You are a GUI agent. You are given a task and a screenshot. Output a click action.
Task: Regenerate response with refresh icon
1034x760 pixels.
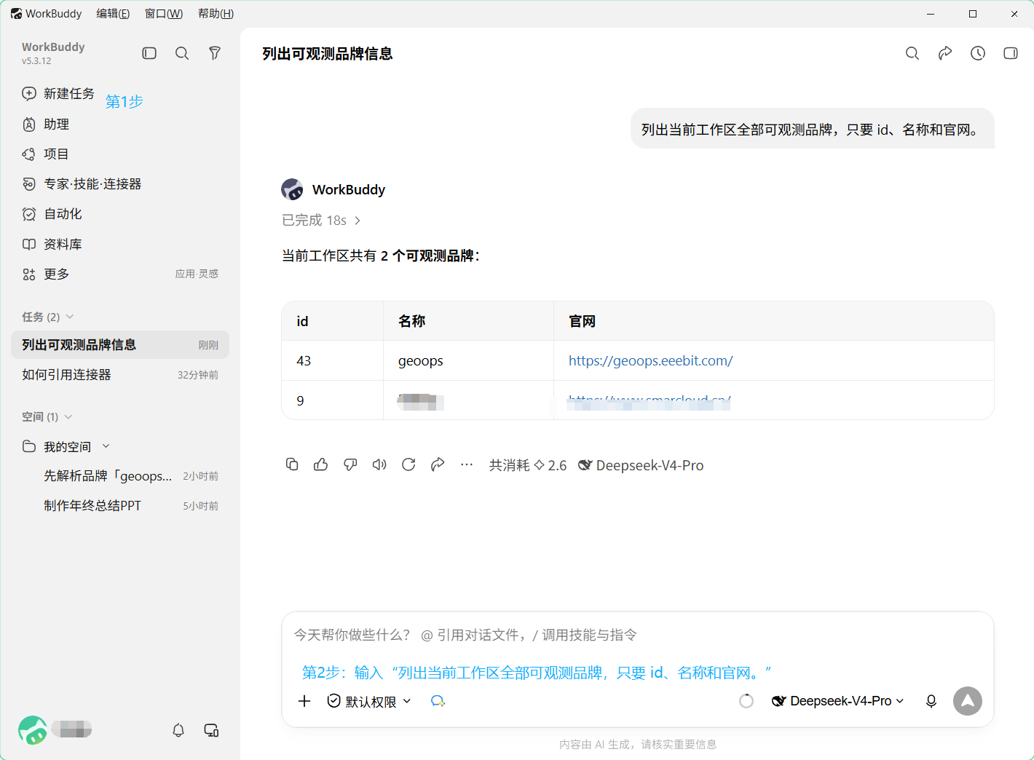pos(409,464)
